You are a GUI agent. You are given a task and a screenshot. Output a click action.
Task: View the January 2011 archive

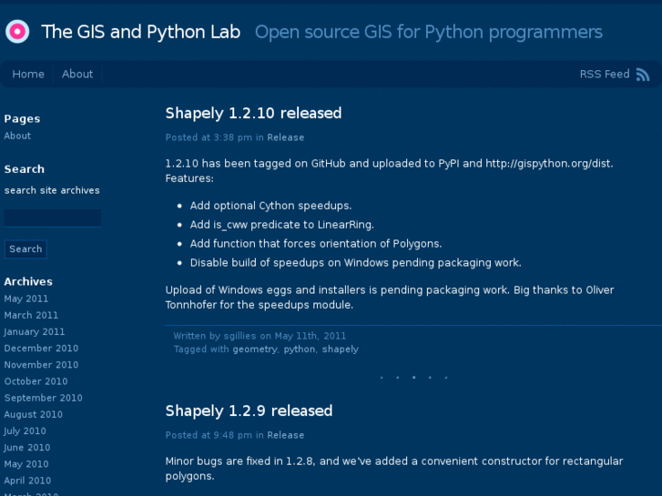coord(35,332)
